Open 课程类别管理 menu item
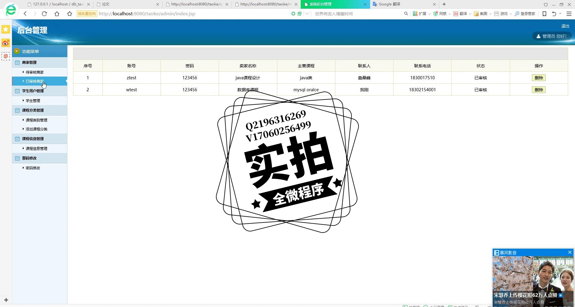 pyautogui.click(x=37, y=120)
